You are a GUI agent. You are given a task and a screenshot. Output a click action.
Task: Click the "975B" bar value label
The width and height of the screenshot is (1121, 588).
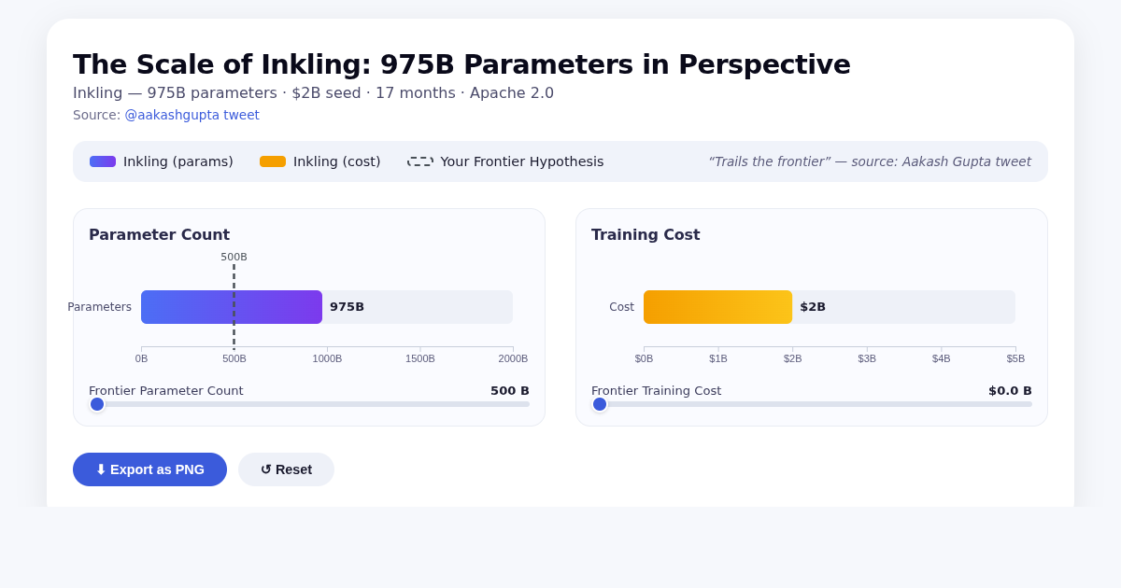coord(347,307)
